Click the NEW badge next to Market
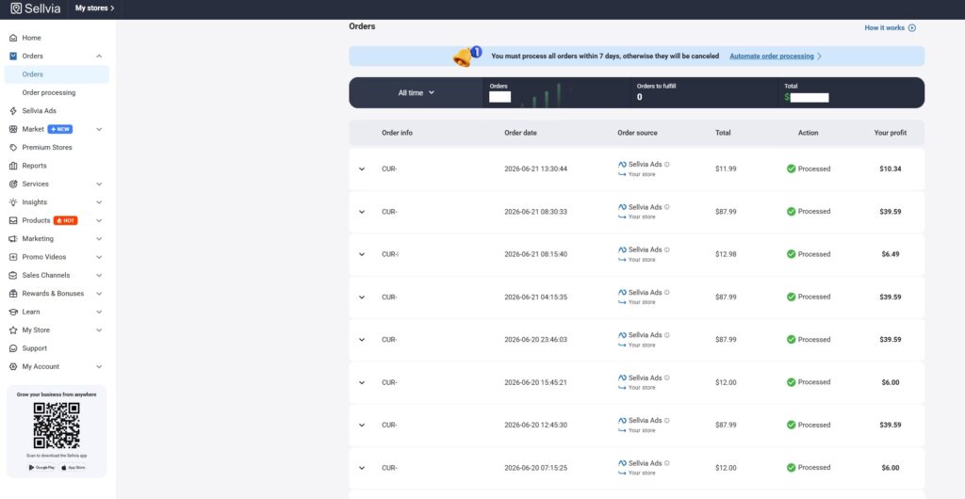This screenshot has height=499, width=965. 60,130
